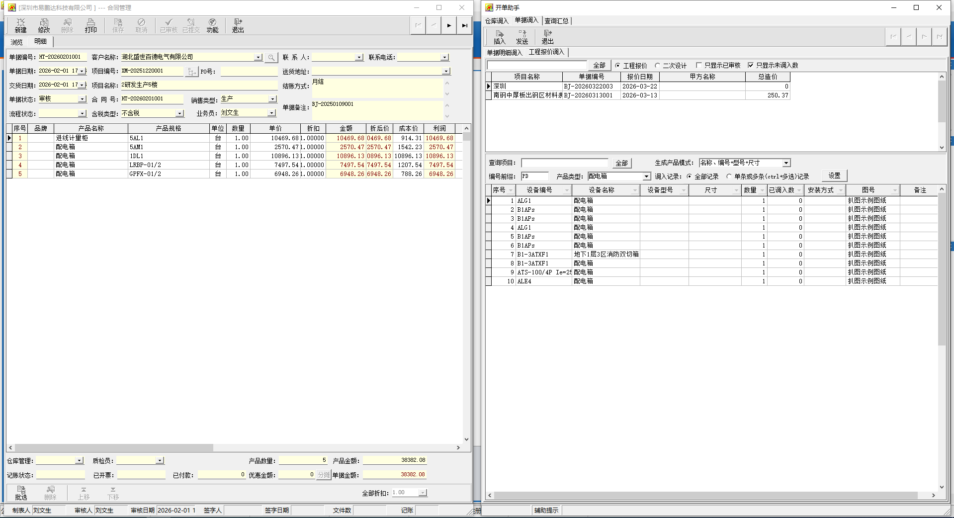Click the 退出 icon in 合同管理 toolbar
The height and width of the screenshot is (518, 954).
tap(238, 25)
